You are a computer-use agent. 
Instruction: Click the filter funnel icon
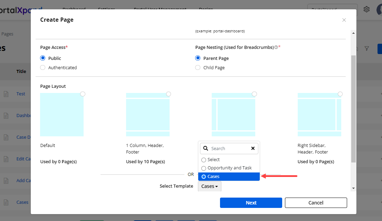(367, 49)
